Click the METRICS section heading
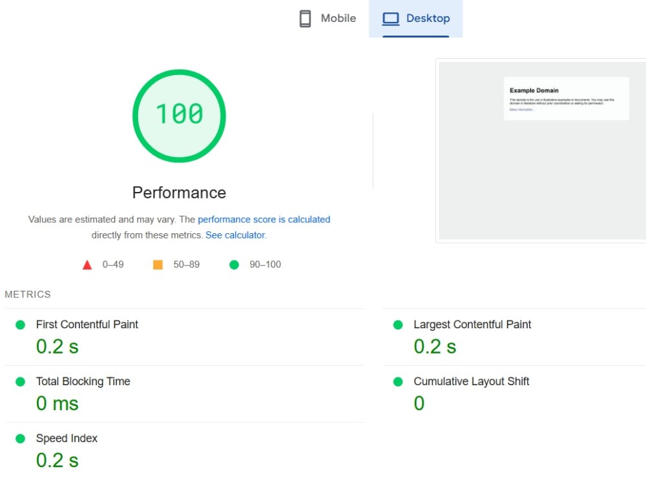Screen dimensions: 646x484 [28, 295]
